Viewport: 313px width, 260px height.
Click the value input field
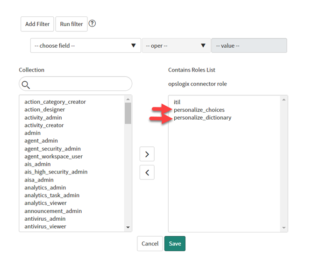pos(249,46)
